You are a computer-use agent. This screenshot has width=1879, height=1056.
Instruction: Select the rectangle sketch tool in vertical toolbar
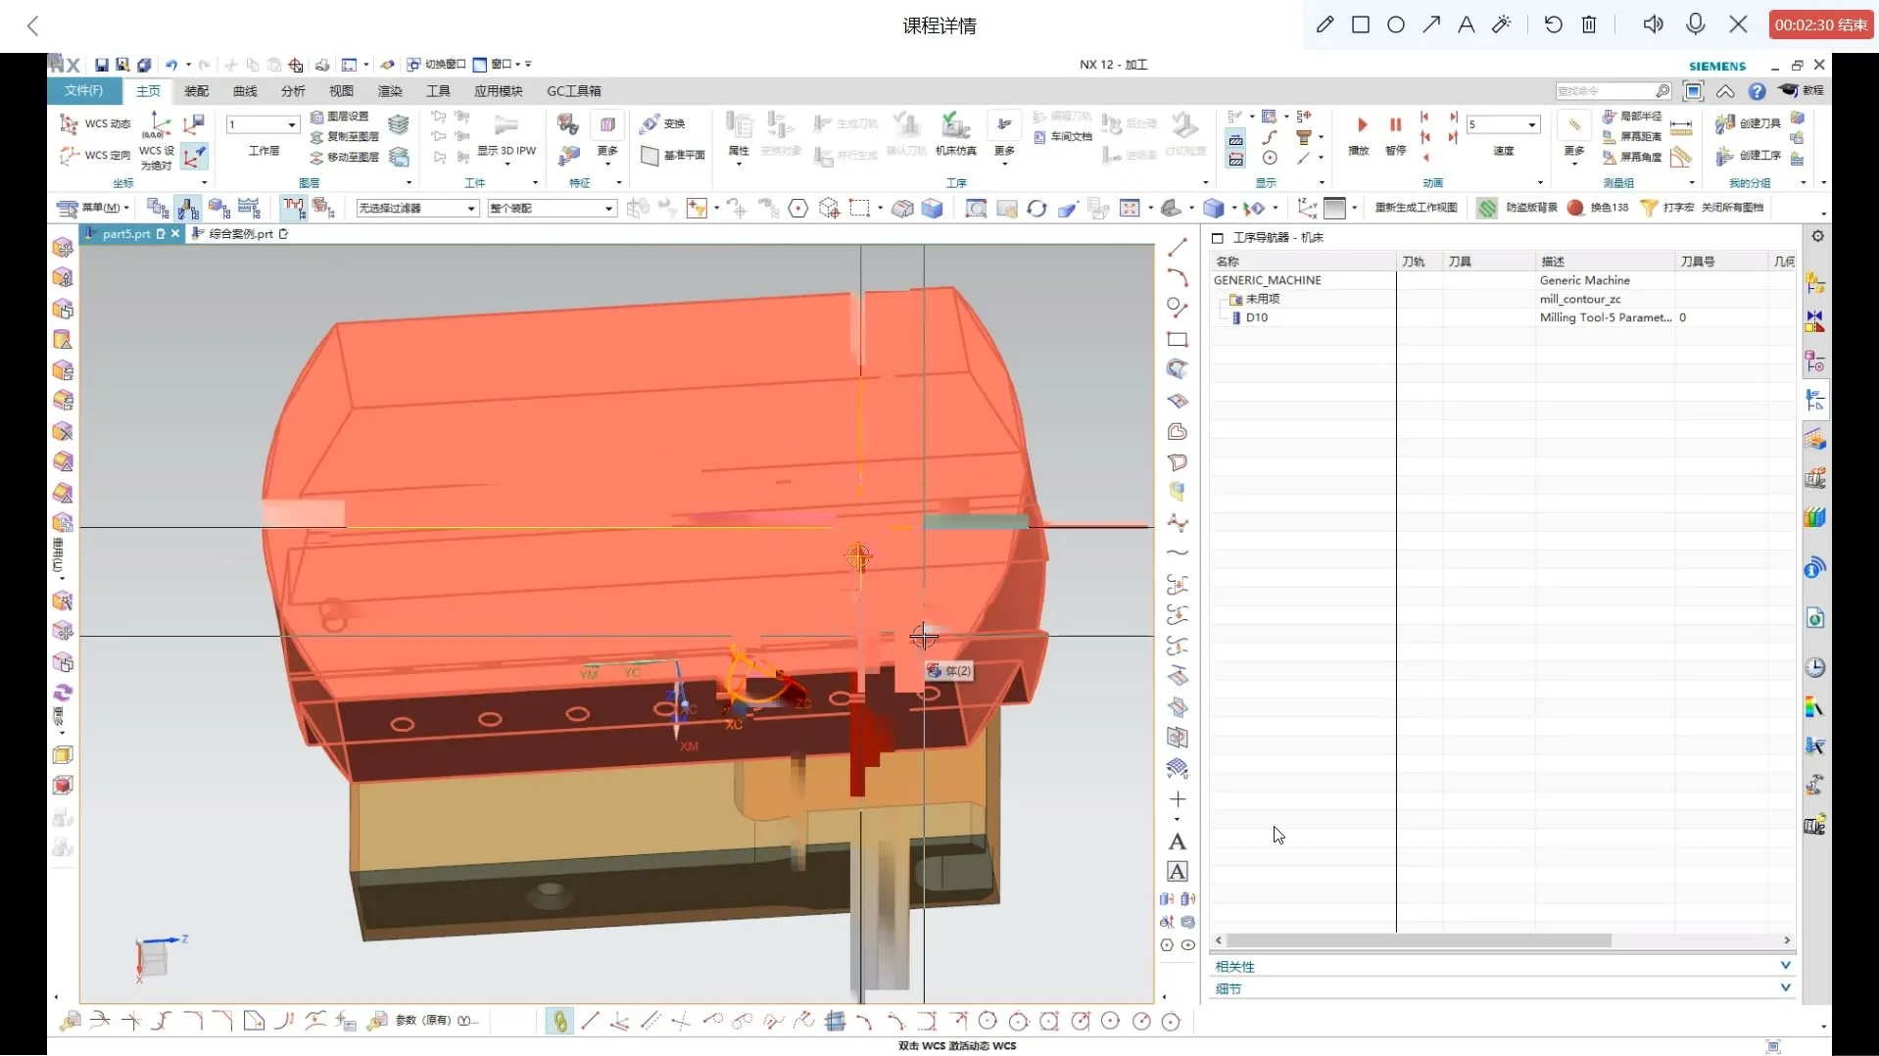coord(1178,340)
